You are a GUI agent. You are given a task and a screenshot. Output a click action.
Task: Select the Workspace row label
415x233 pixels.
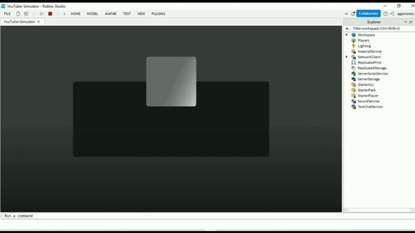click(366, 35)
